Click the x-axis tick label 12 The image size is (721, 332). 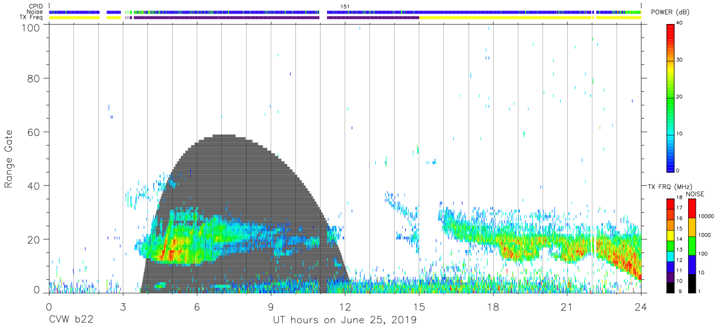[345, 307]
